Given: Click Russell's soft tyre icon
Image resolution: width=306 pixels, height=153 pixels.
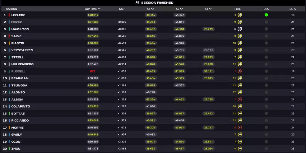Looking at the screenshot, I should click(240, 71).
